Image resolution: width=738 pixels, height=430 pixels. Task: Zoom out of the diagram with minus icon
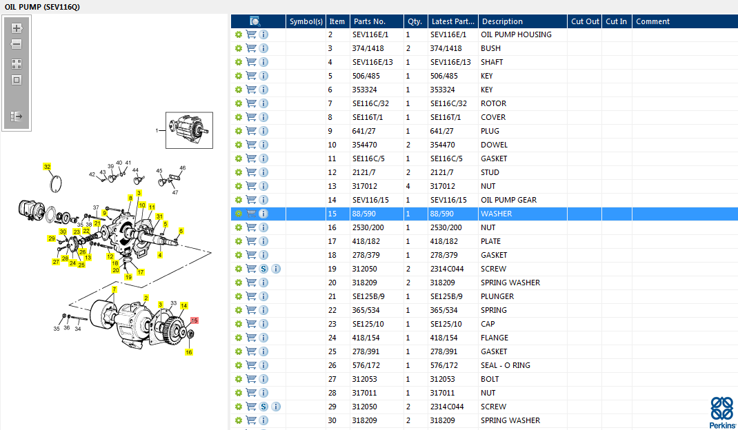pos(17,44)
